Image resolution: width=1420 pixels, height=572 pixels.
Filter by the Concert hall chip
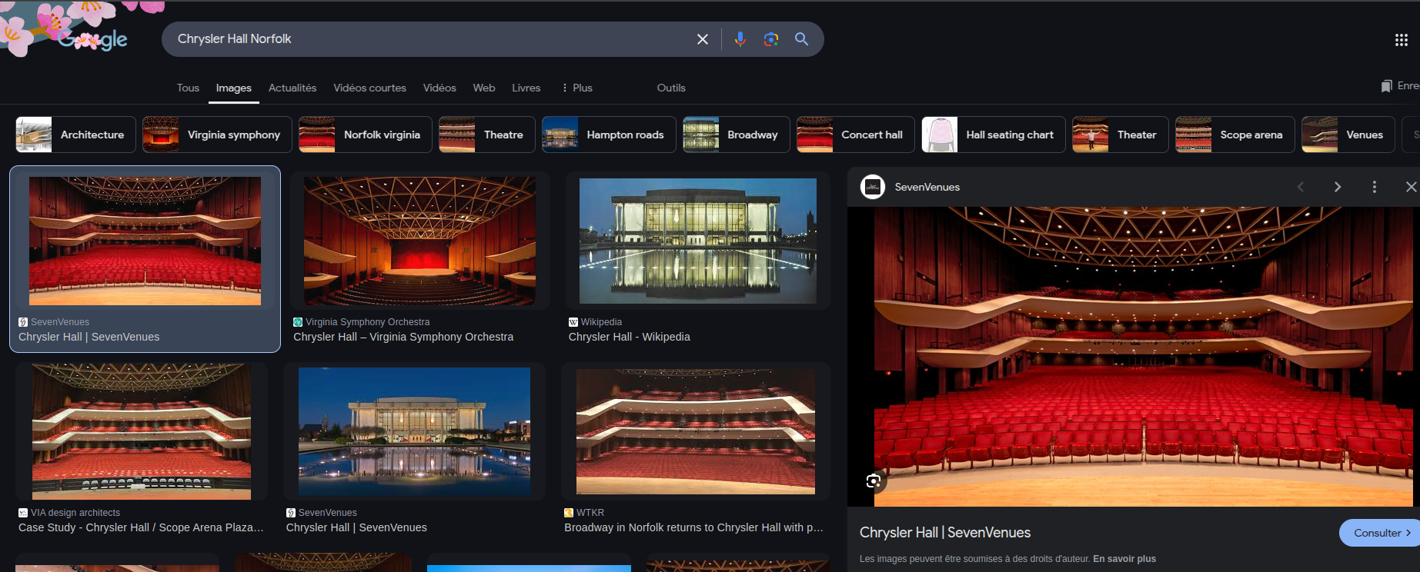[x=856, y=135]
